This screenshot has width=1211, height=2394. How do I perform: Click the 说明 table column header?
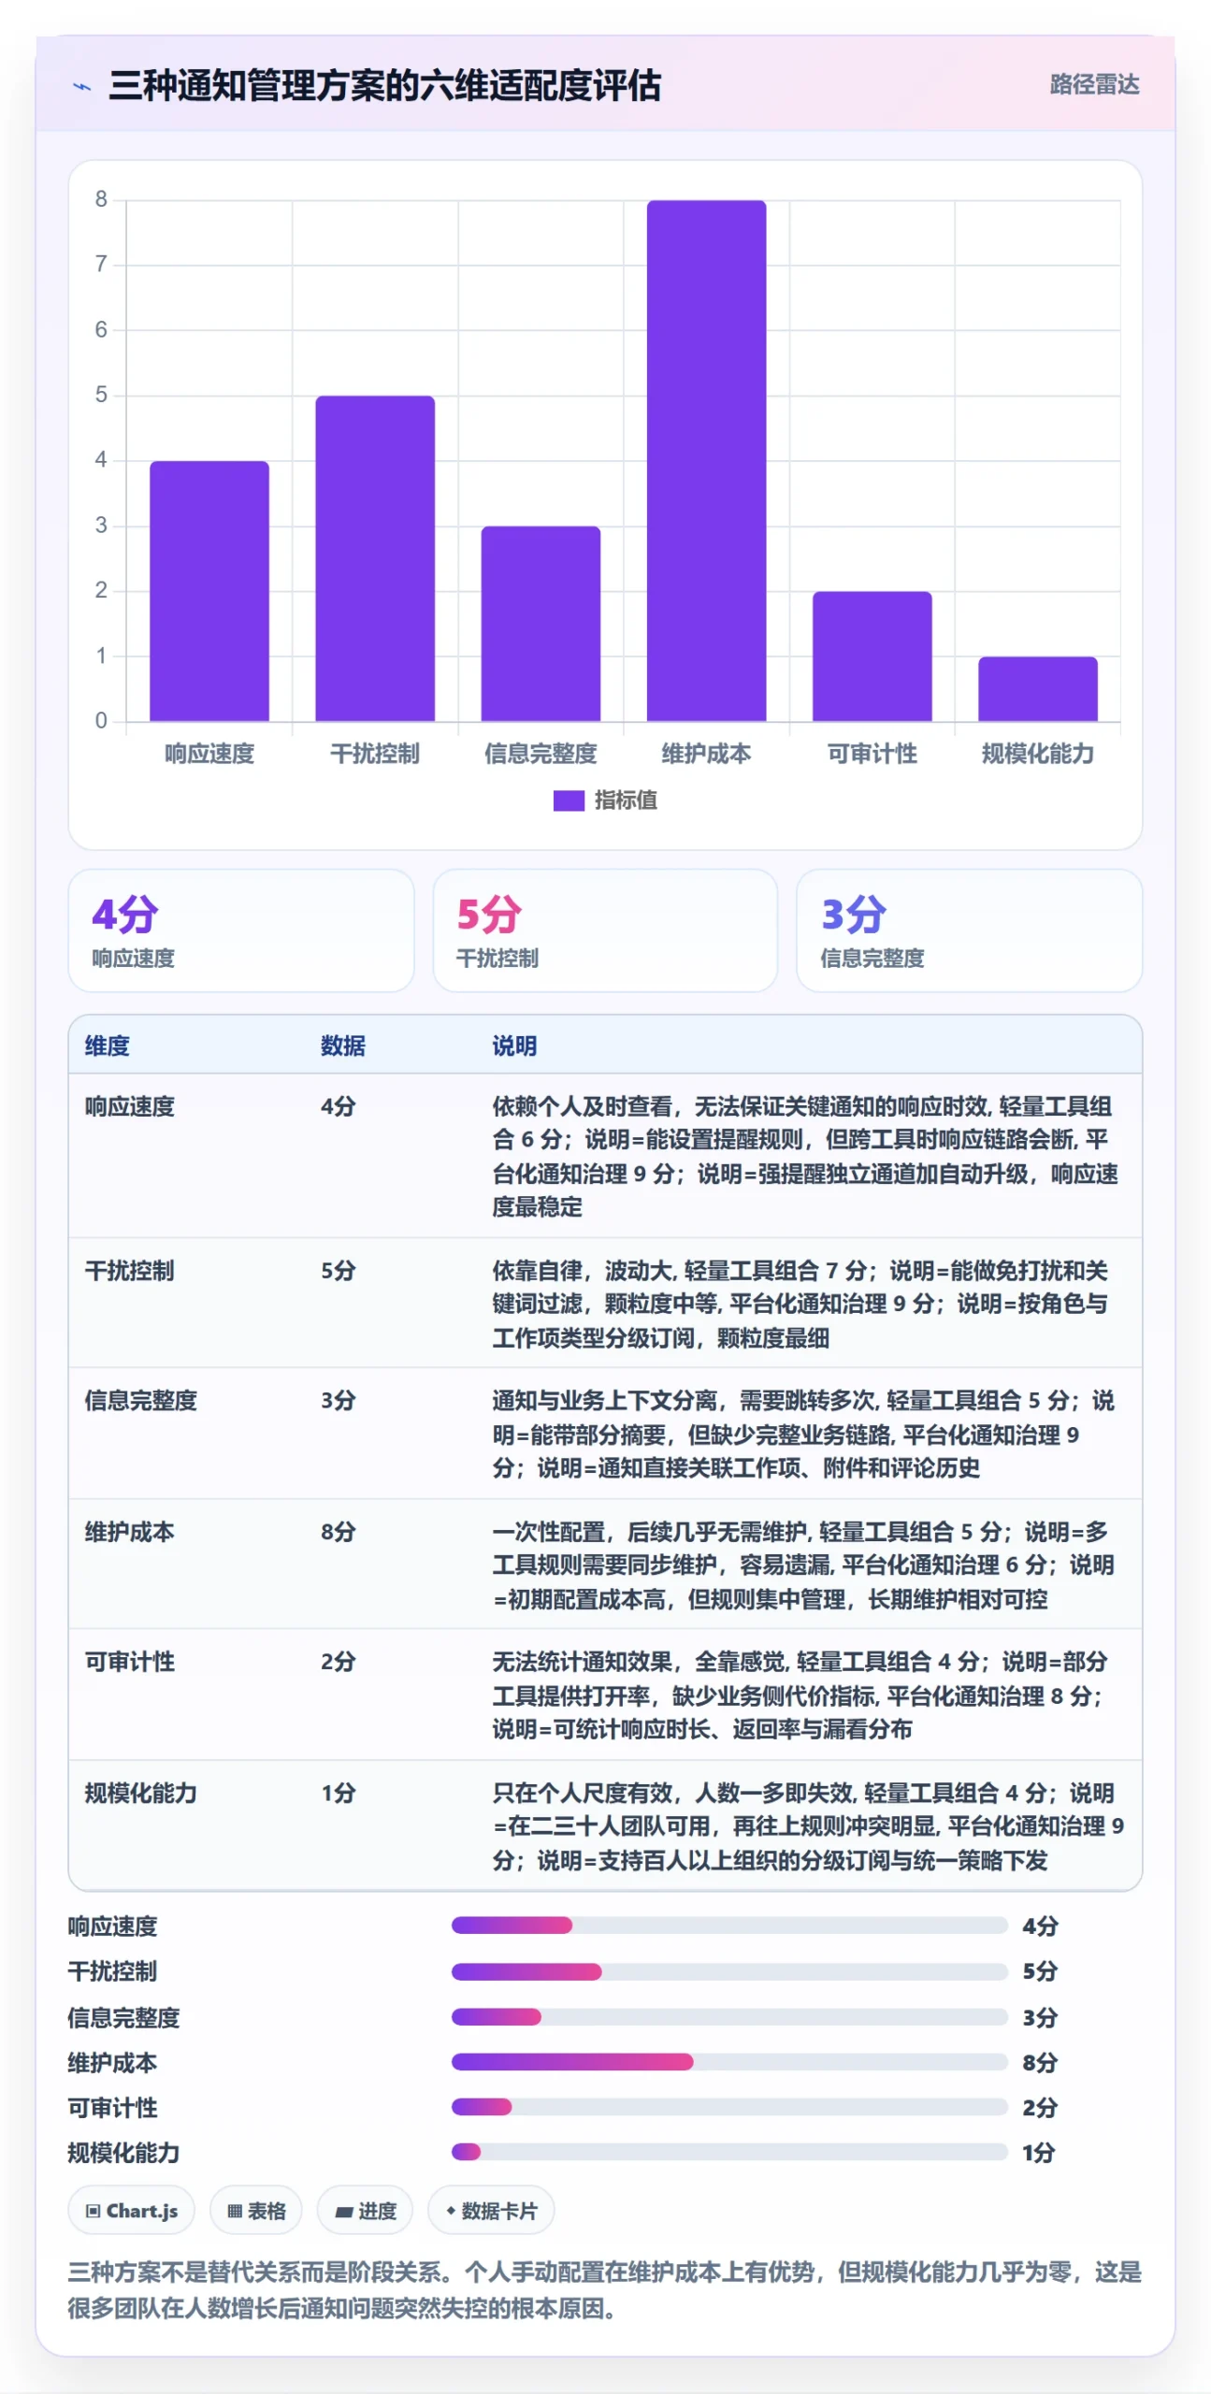click(x=515, y=1046)
